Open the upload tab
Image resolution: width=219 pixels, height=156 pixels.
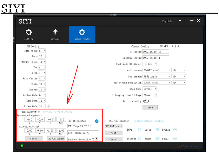55,35
